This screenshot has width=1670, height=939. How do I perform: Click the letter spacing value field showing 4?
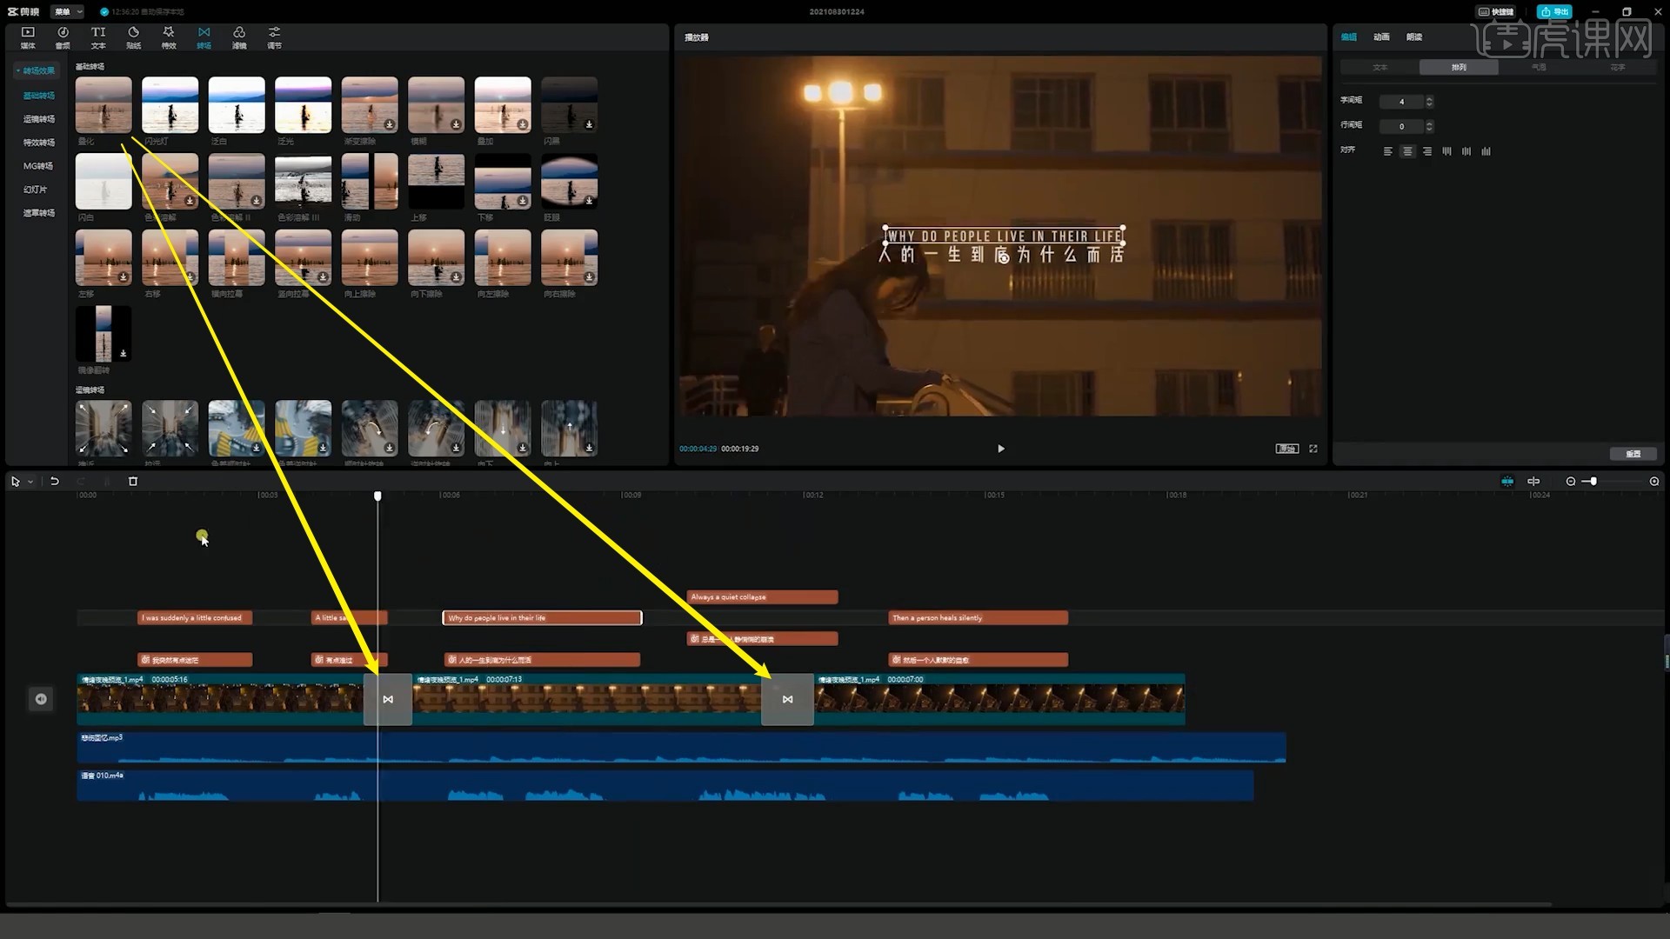coord(1401,102)
